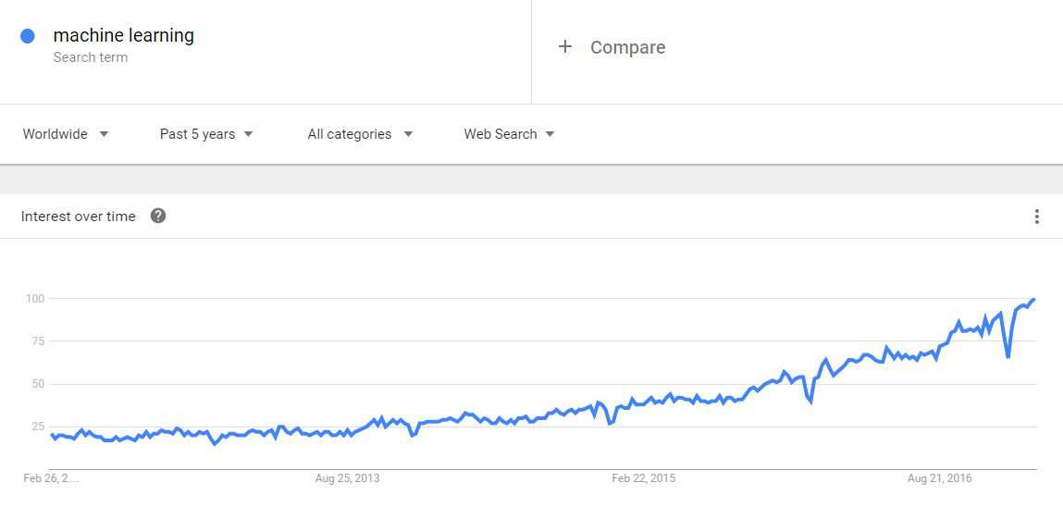Click the Worldwide dropdown arrow

click(x=104, y=134)
